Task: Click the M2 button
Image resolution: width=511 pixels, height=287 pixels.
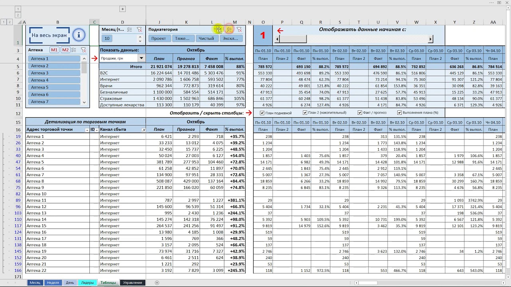Action: [x=65, y=50]
